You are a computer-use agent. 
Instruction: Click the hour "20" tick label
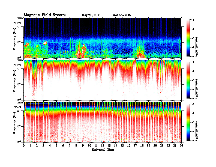[155, 146]
